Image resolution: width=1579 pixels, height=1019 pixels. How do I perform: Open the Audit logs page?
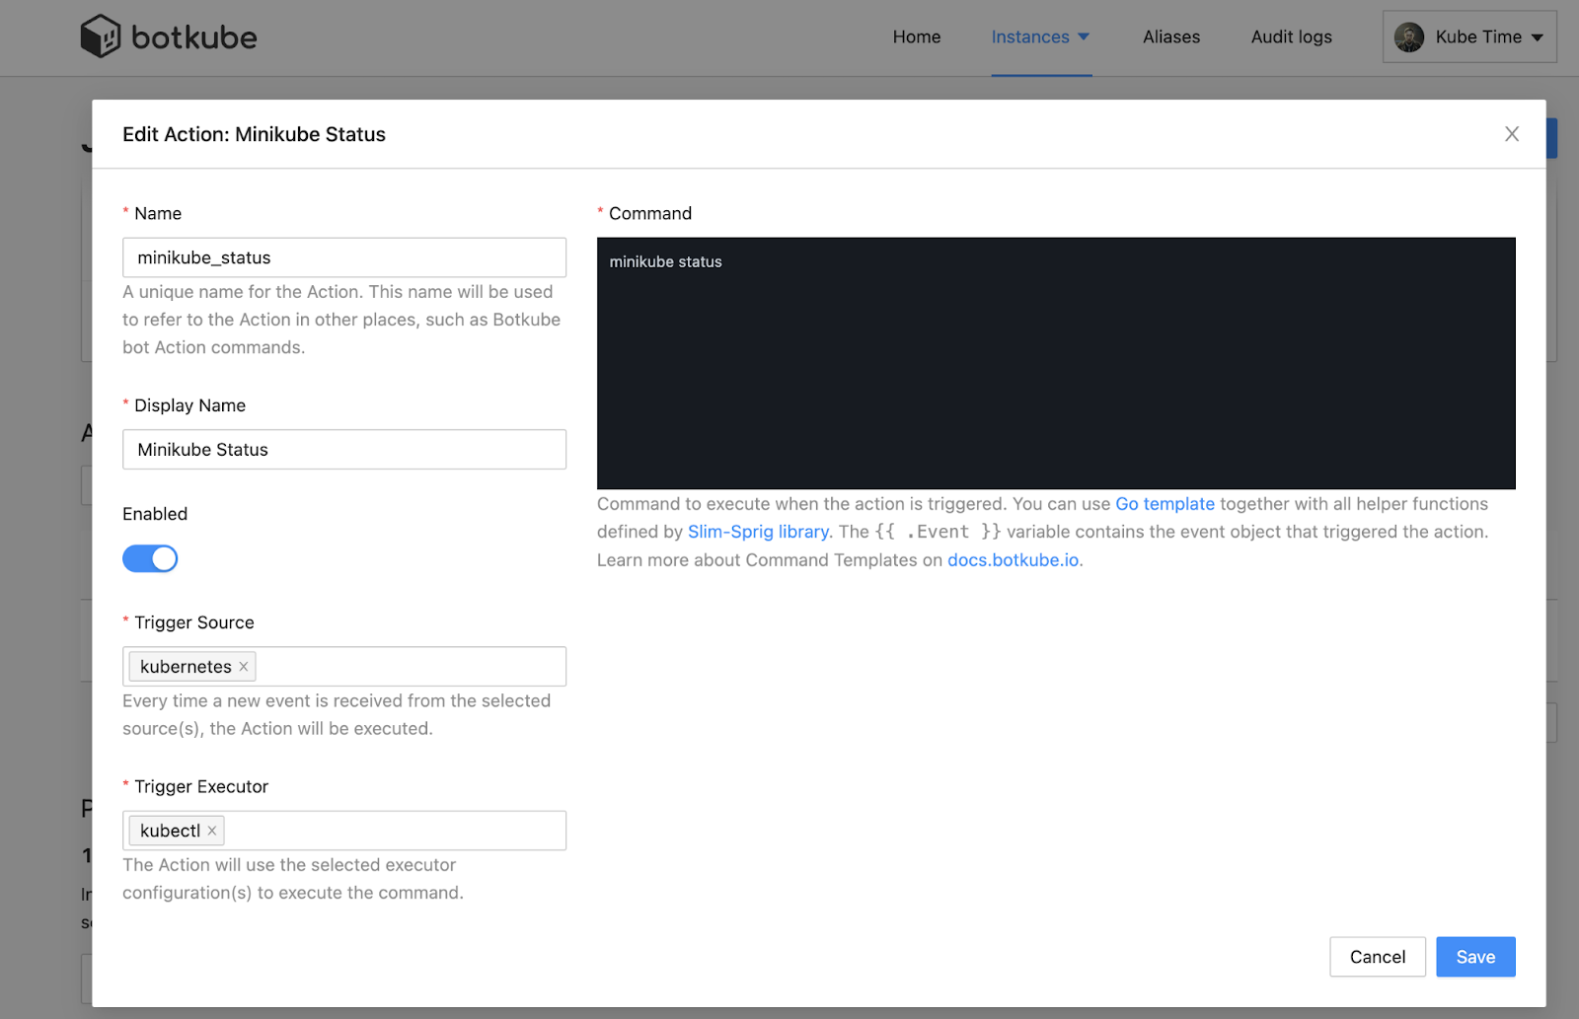pos(1291,36)
